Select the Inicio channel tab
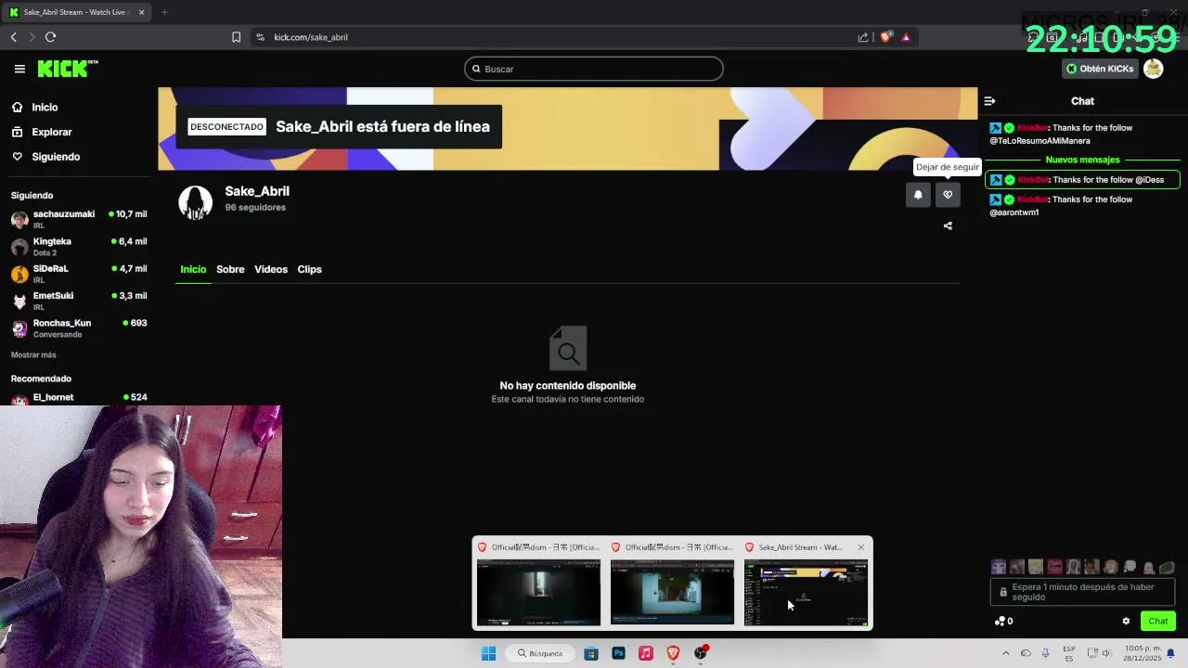 tap(193, 269)
